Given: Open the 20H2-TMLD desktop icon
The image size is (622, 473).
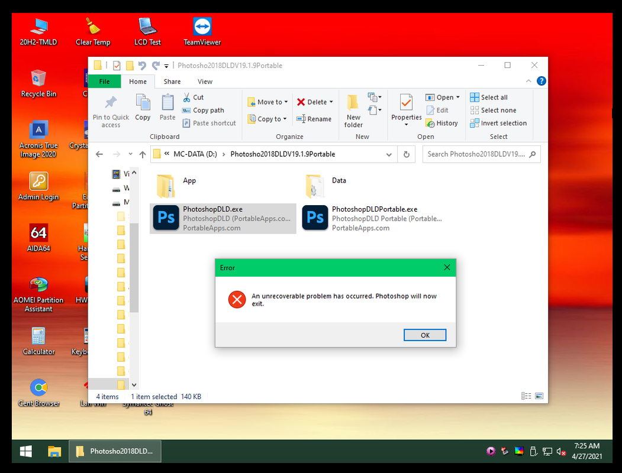Looking at the screenshot, I should point(38,32).
